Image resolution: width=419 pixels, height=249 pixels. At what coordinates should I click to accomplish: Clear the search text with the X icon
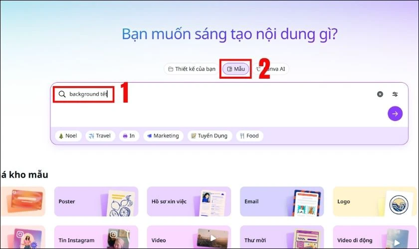pyautogui.click(x=380, y=94)
